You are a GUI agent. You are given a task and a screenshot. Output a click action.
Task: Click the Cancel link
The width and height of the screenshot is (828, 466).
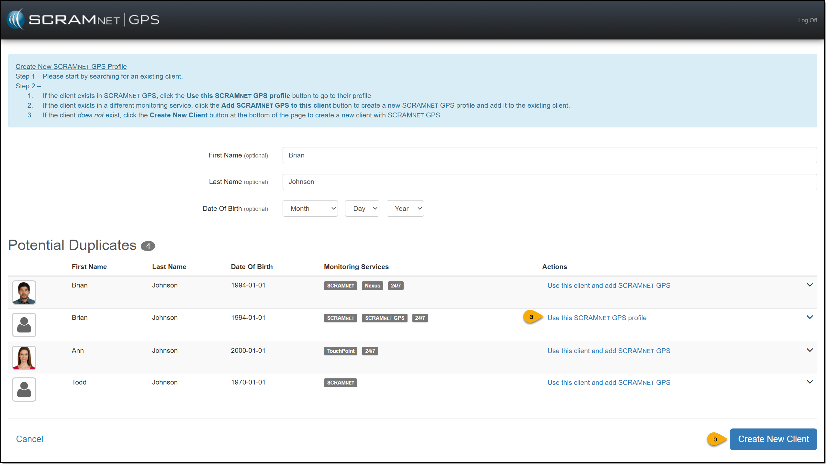[29, 439]
